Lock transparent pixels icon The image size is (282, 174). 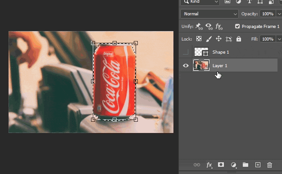click(199, 39)
